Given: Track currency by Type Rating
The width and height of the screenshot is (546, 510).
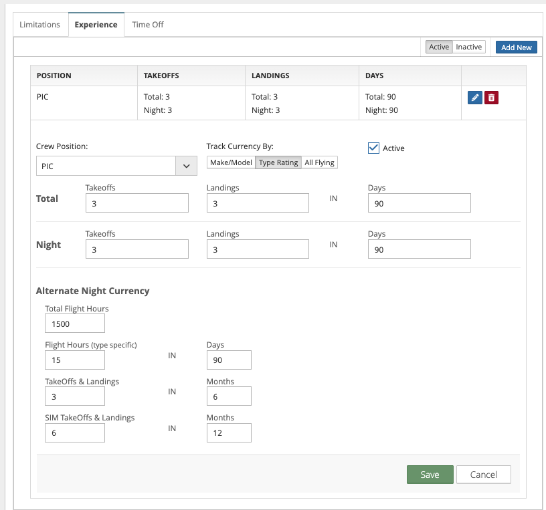Looking at the screenshot, I should tap(278, 162).
